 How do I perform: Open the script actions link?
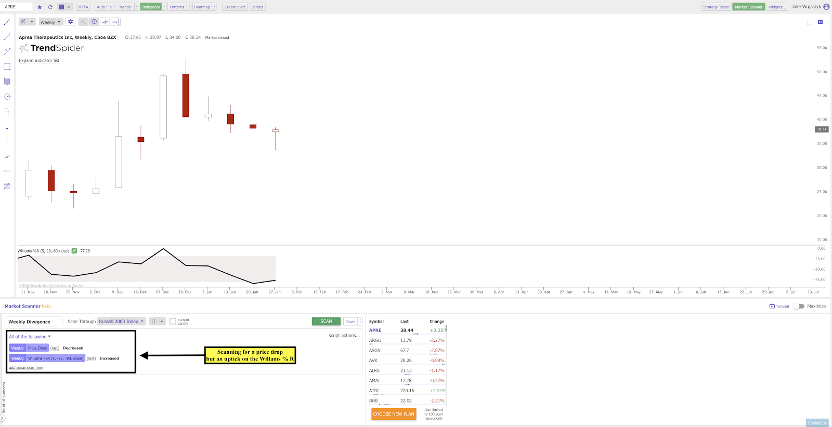(x=344, y=336)
